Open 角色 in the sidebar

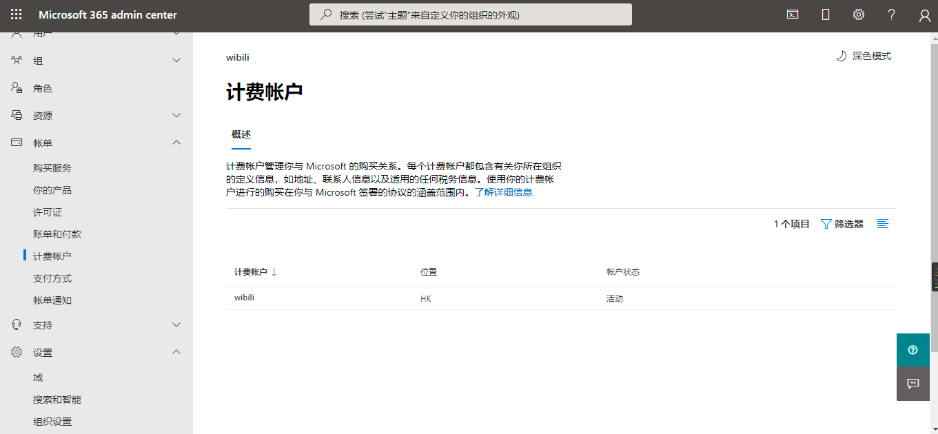[43, 88]
